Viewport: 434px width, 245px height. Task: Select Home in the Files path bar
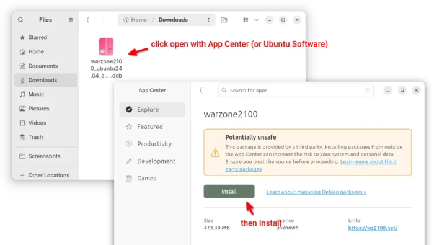pyautogui.click(x=135, y=20)
